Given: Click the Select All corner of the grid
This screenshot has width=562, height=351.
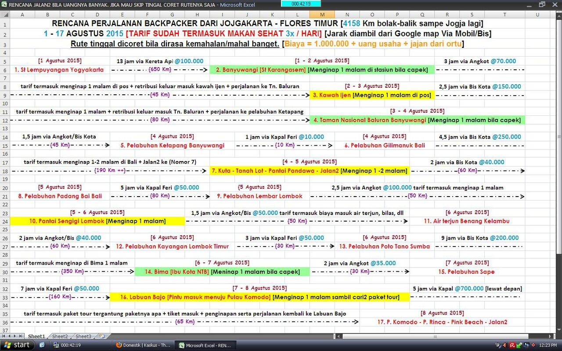Looking at the screenshot, I should 5,14.
